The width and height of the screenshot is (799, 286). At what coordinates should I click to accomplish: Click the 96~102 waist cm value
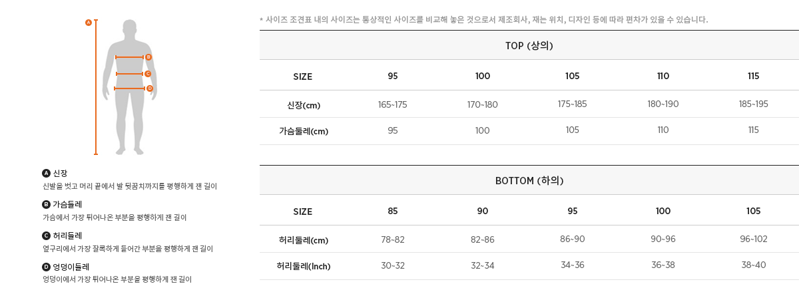[x=753, y=239]
